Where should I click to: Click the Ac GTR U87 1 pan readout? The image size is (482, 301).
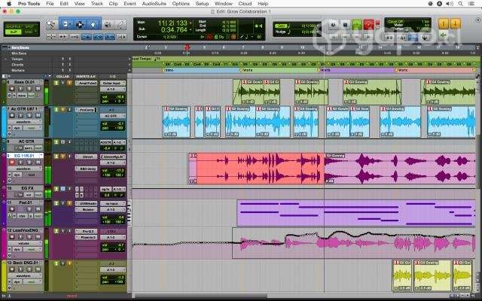coord(113,128)
